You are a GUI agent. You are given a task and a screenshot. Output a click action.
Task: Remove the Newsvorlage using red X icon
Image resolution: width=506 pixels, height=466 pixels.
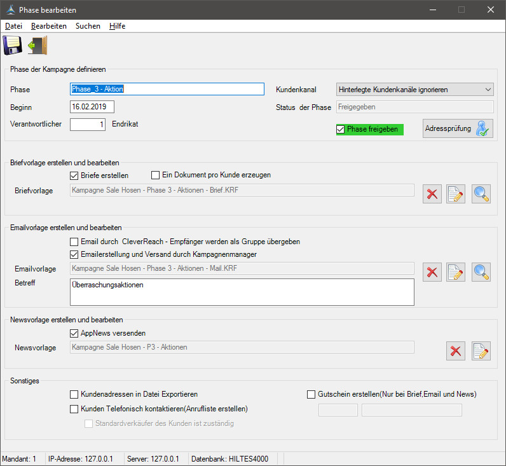tap(456, 351)
